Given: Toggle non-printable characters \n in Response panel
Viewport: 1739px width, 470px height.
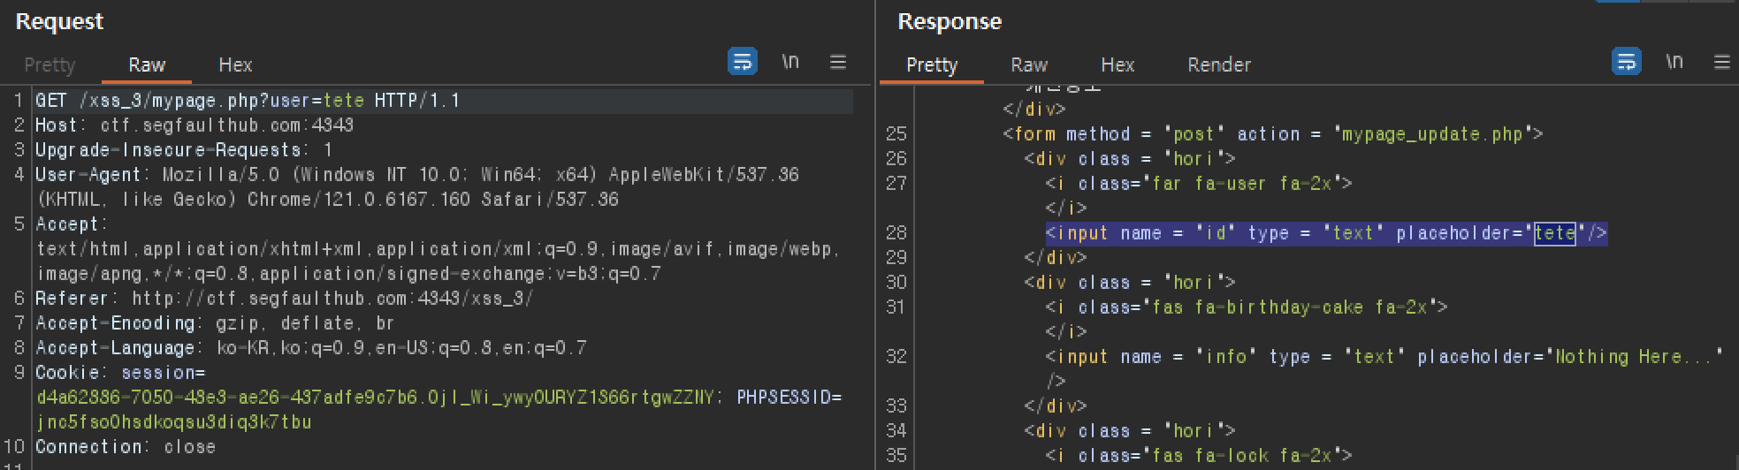Looking at the screenshot, I should [1674, 61].
